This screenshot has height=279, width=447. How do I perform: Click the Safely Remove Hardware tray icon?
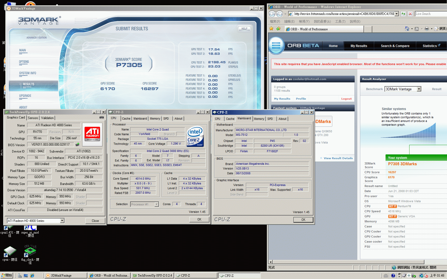414,276
